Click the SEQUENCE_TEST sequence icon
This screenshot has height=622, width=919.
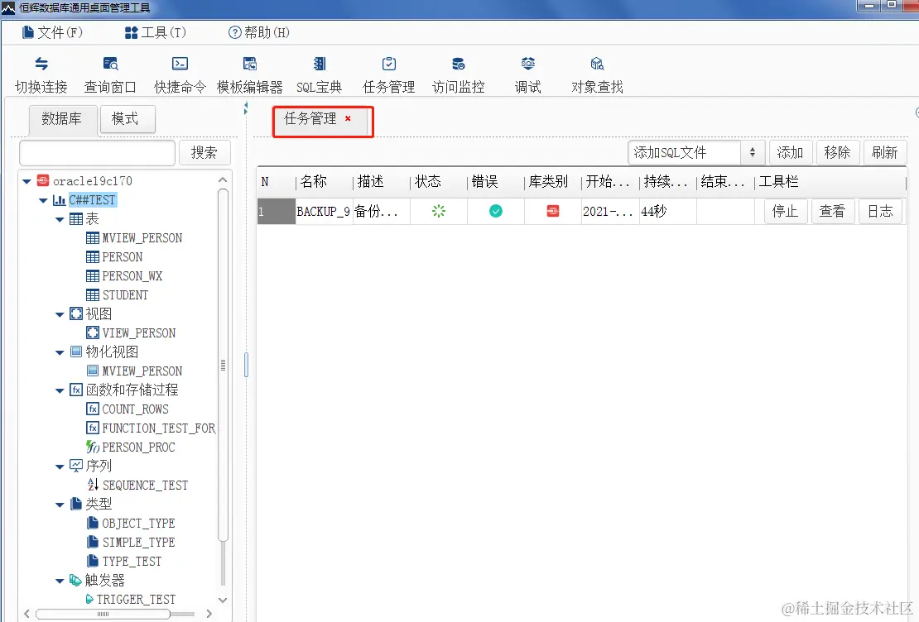93,485
